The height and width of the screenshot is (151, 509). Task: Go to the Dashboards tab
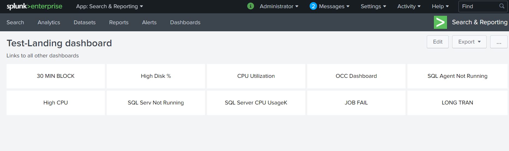click(185, 22)
